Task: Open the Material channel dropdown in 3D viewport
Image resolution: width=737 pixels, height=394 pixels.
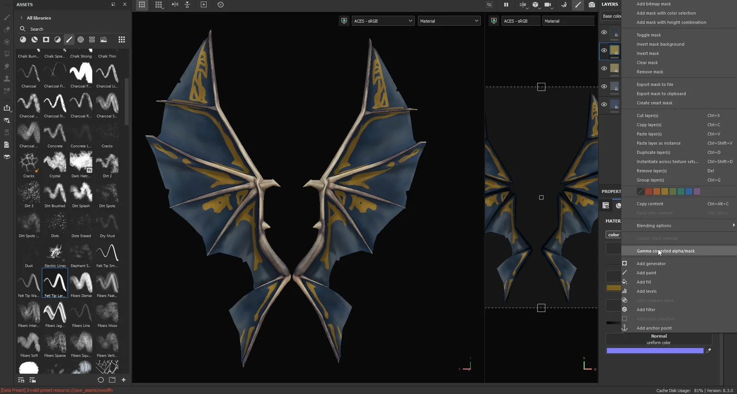Action: click(x=449, y=21)
